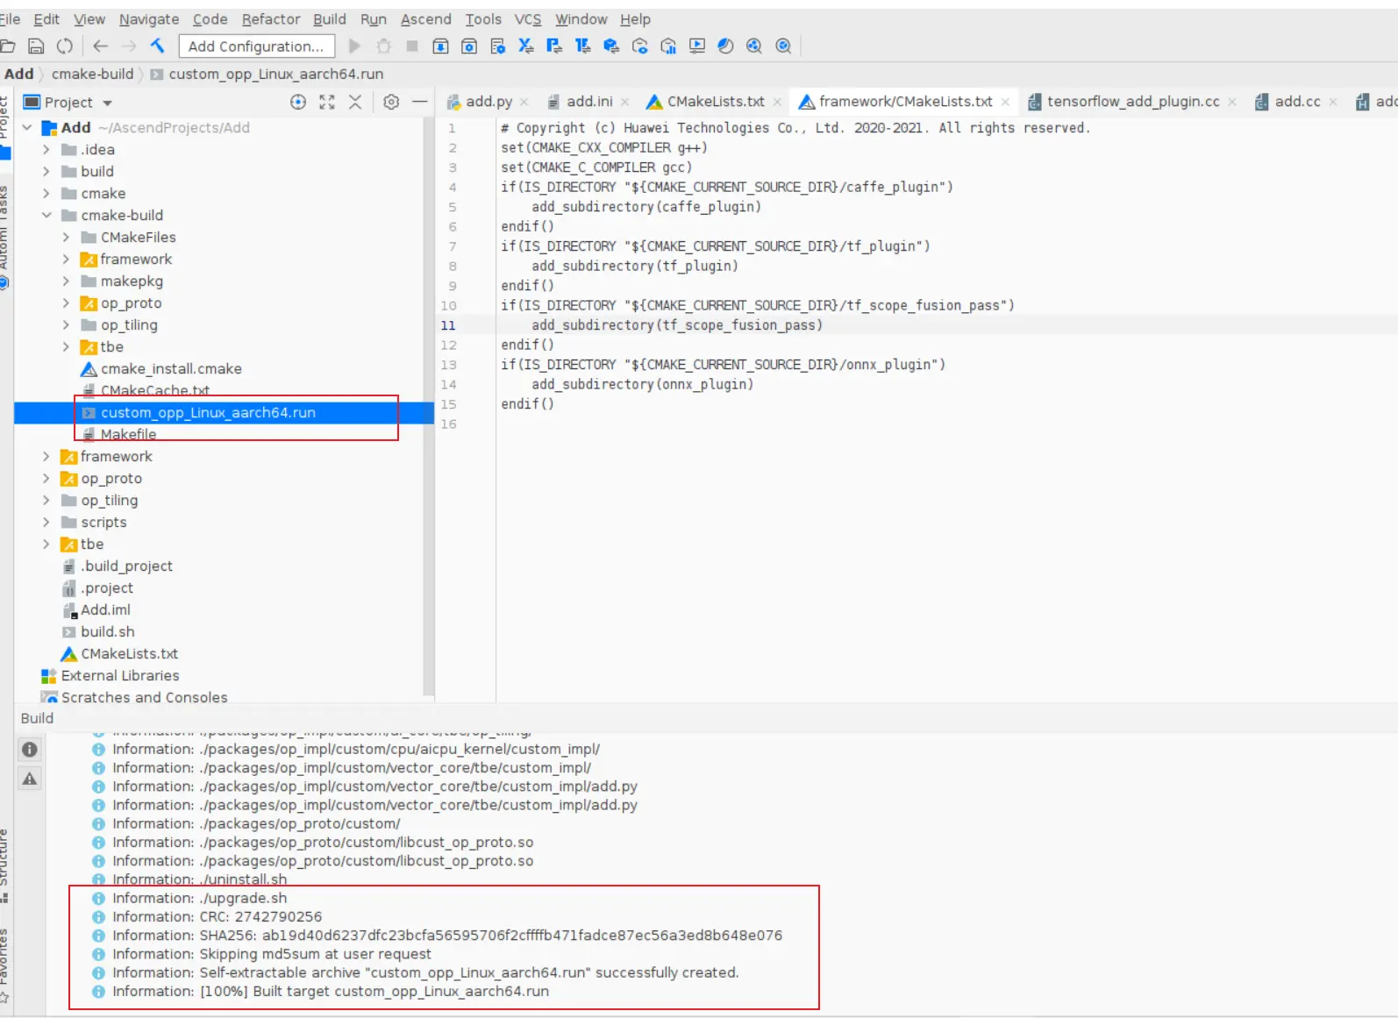The width and height of the screenshot is (1398, 1018).
Task: Select External Libraries node
Action: click(119, 676)
